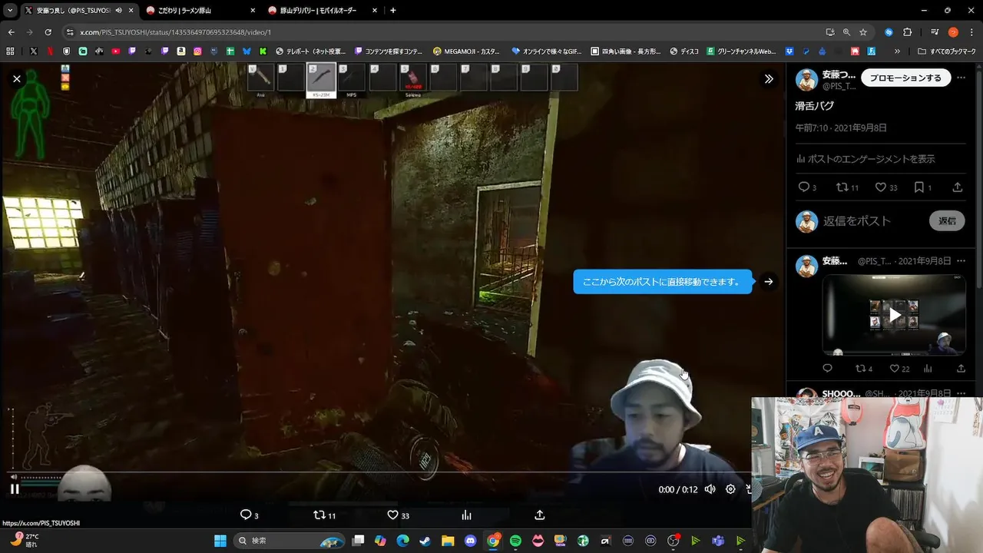This screenshot has height=553, width=983.
Task: Click the browser back arrow
Action: pos(11,32)
